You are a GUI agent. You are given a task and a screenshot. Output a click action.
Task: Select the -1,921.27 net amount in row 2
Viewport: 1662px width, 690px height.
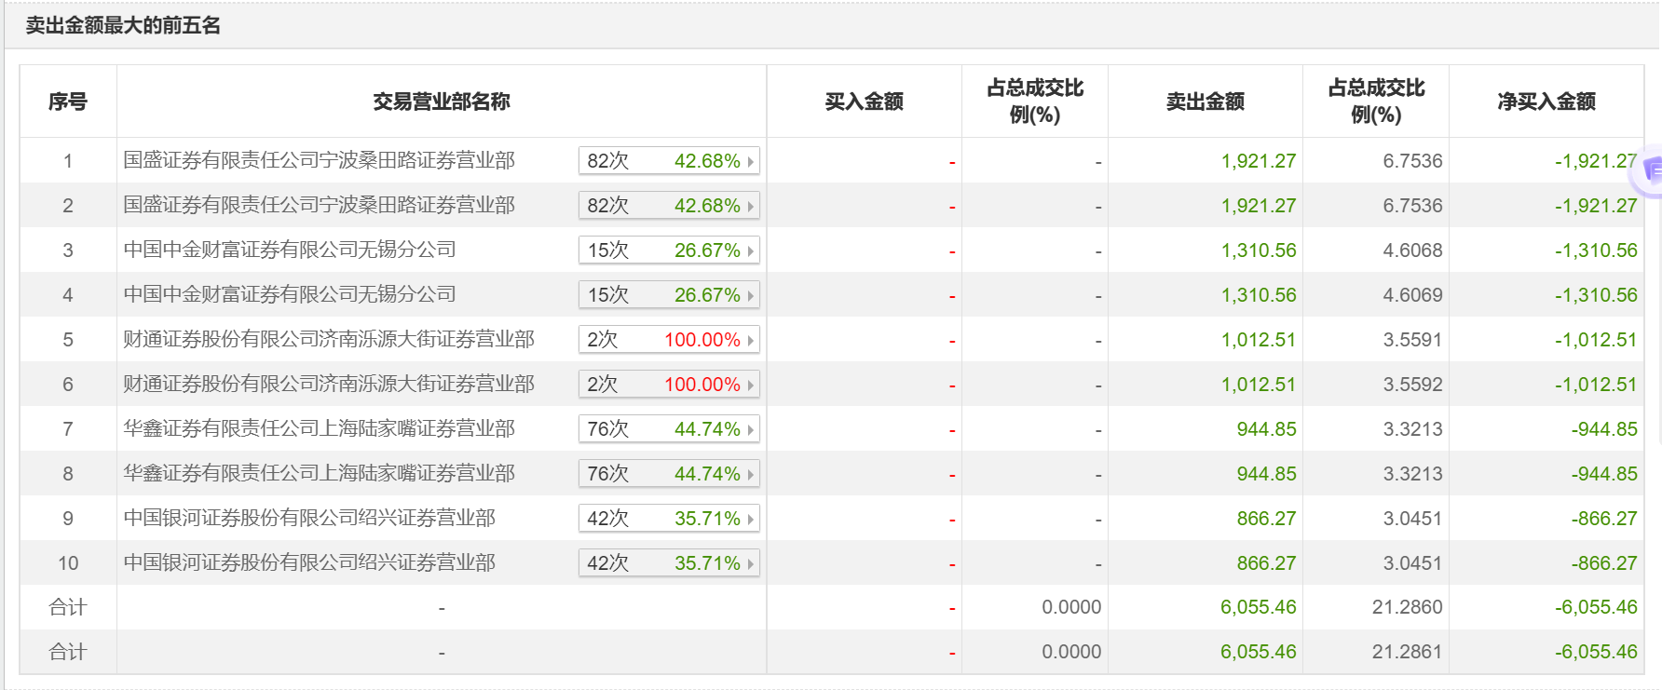(1596, 205)
